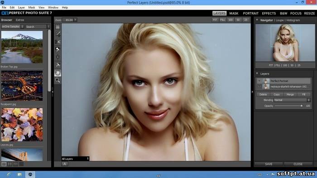Open the All Layers dropdown
This screenshot has width=317, height=178.
coord(76,159)
